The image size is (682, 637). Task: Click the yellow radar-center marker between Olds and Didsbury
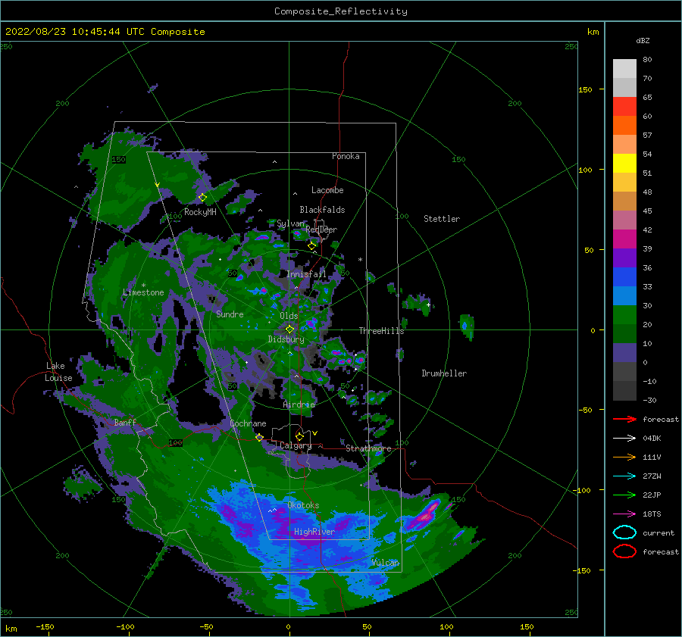coord(289,329)
